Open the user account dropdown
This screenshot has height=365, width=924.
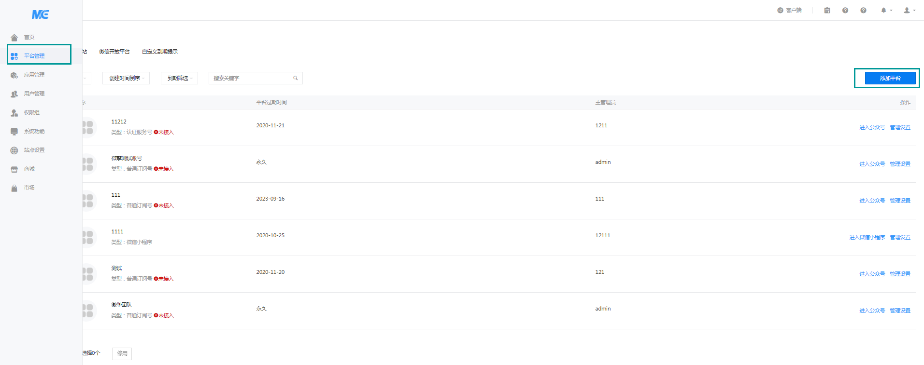(x=909, y=10)
